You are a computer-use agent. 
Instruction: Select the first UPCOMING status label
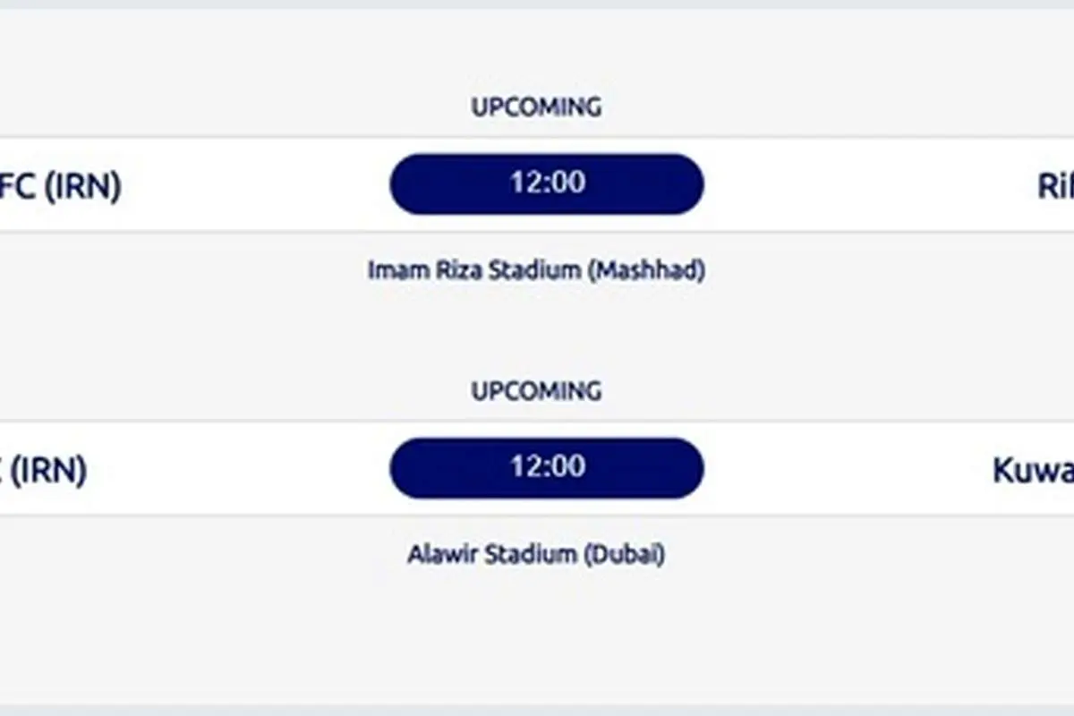click(537, 107)
